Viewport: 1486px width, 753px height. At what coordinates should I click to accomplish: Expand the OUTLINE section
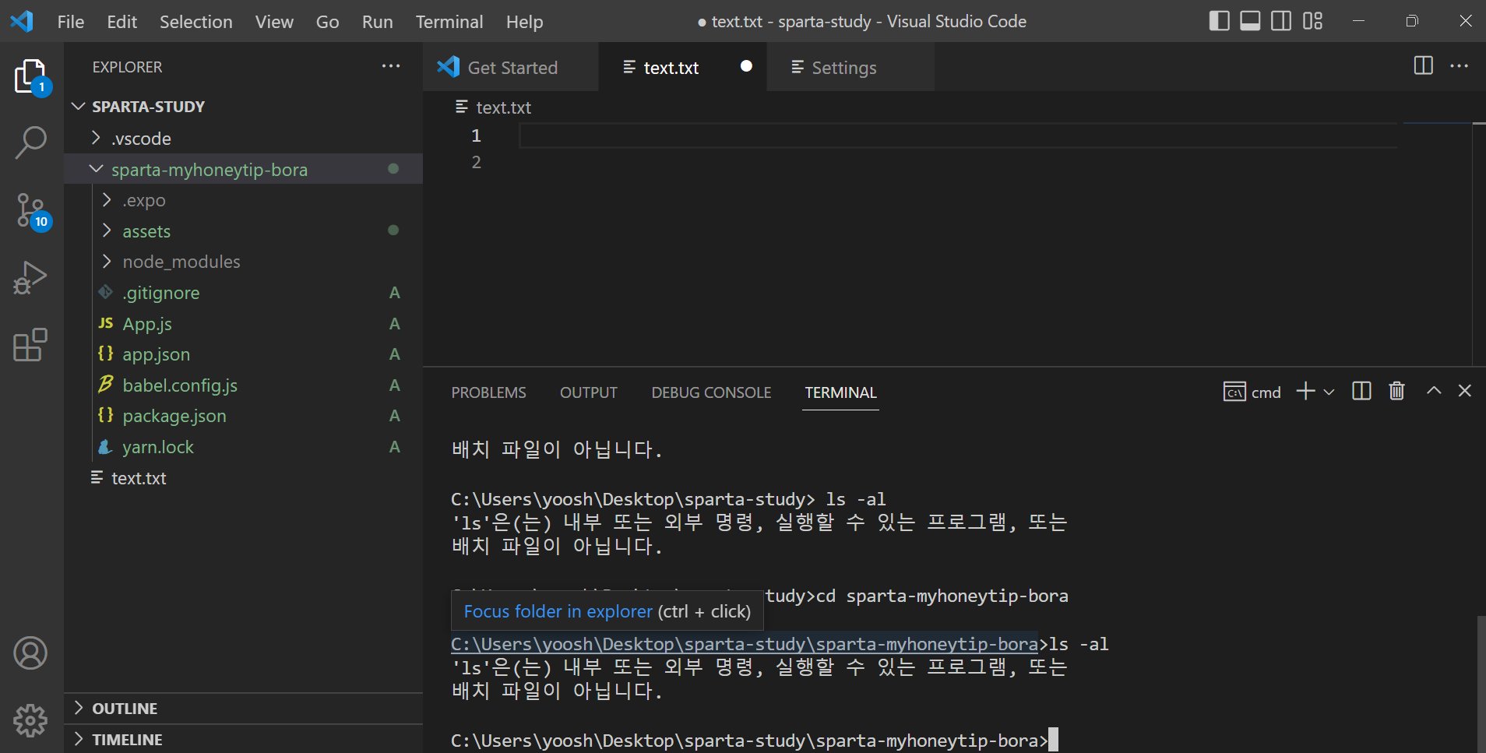click(x=243, y=709)
